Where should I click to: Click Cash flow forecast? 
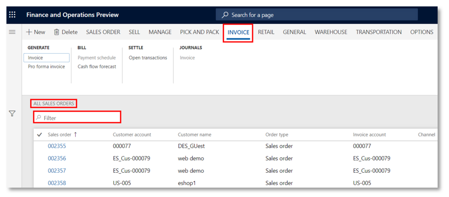[97, 67]
